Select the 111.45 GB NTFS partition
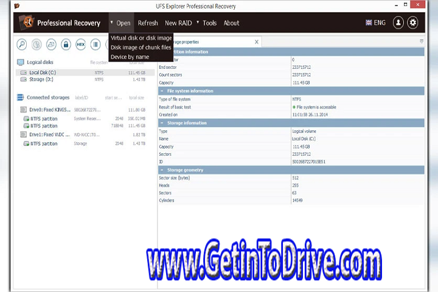Screen dimensions: 438x292 coord(85,126)
